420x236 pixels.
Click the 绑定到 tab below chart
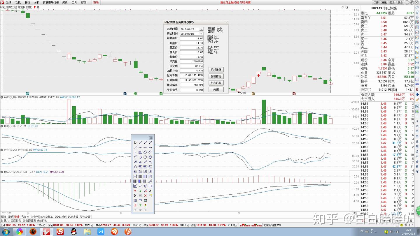pyautogui.click(x=34, y=217)
